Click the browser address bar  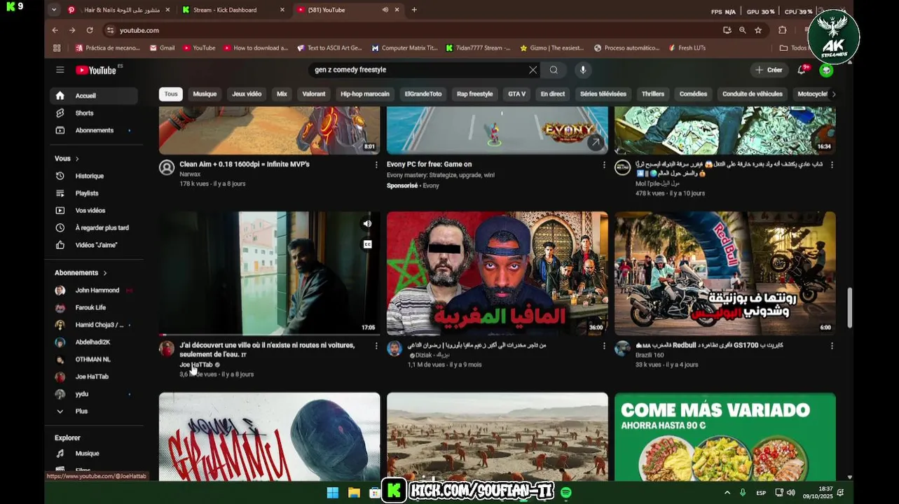(x=413, y=30)
